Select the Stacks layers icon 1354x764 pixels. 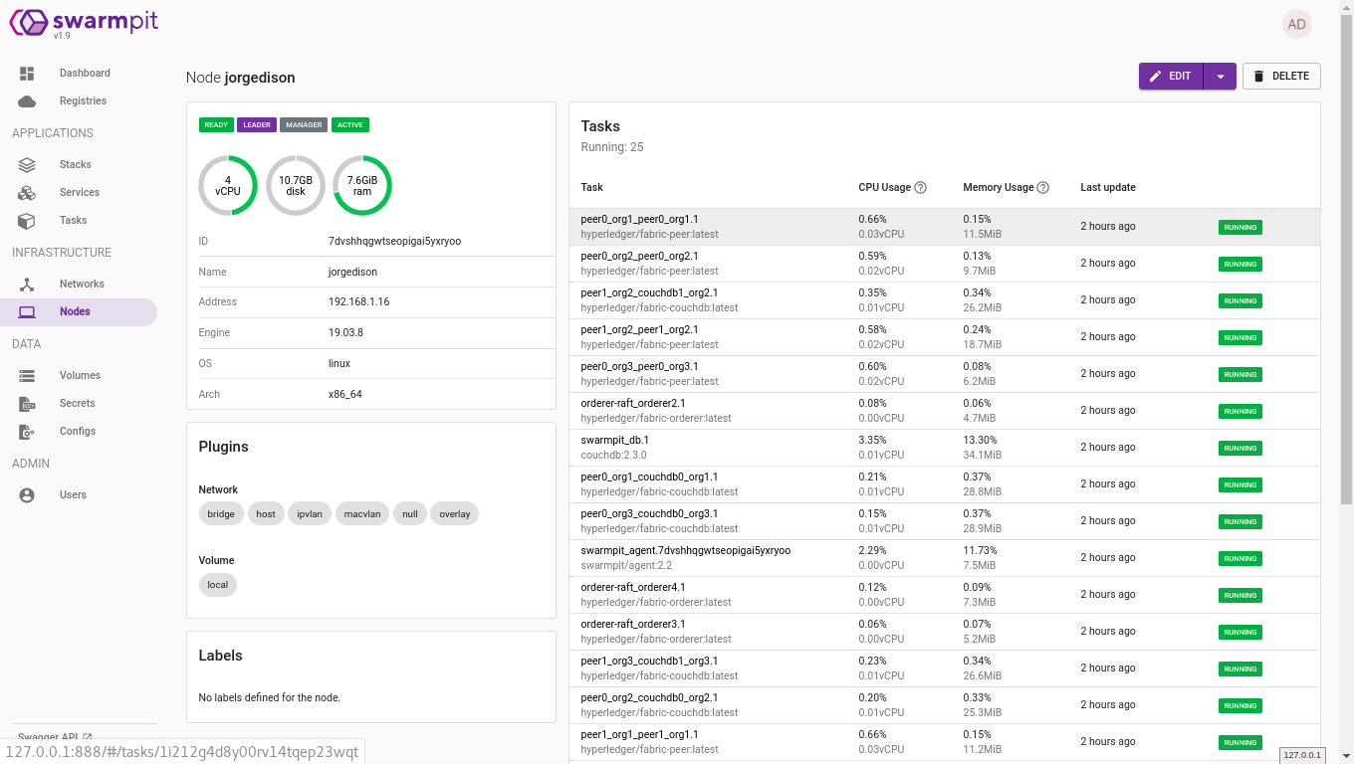pos(27,165)
